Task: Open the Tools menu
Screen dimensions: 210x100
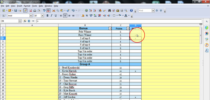Action: [x=34, y=6]
